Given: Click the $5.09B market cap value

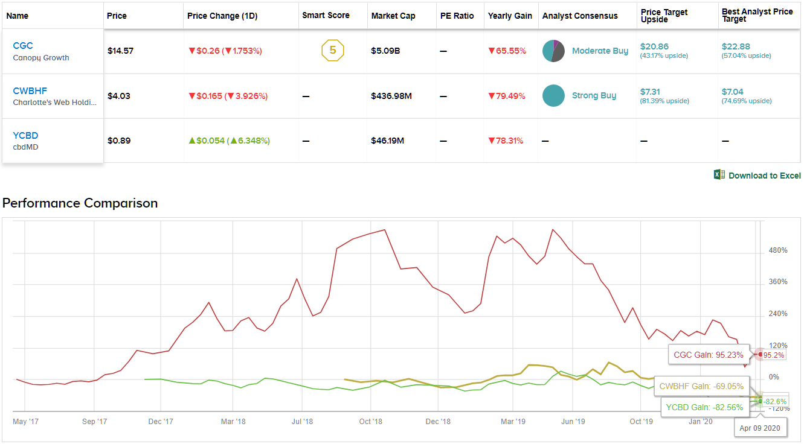Looking at the screenshot, I should pos(386,51).
